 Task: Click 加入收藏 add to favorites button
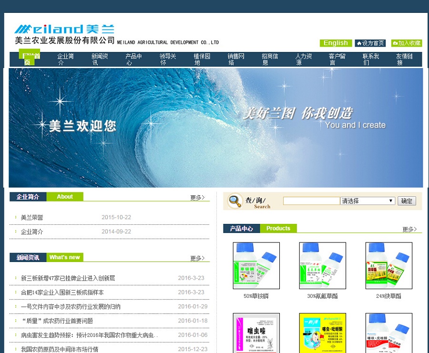407,43
